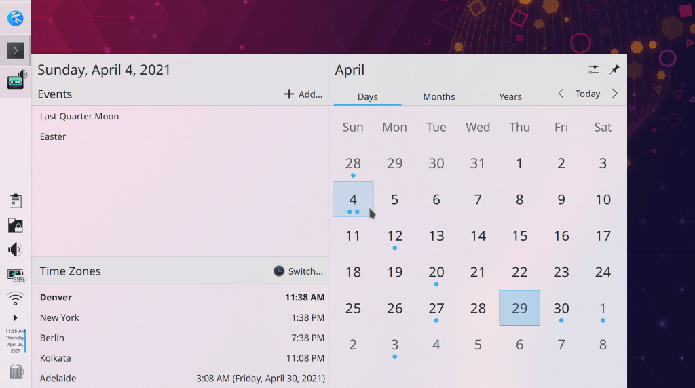Expand hidden system tray icons arrow

pos(15,318)
